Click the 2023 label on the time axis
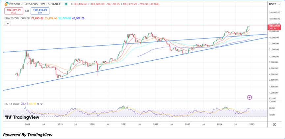 pos(188,125)
